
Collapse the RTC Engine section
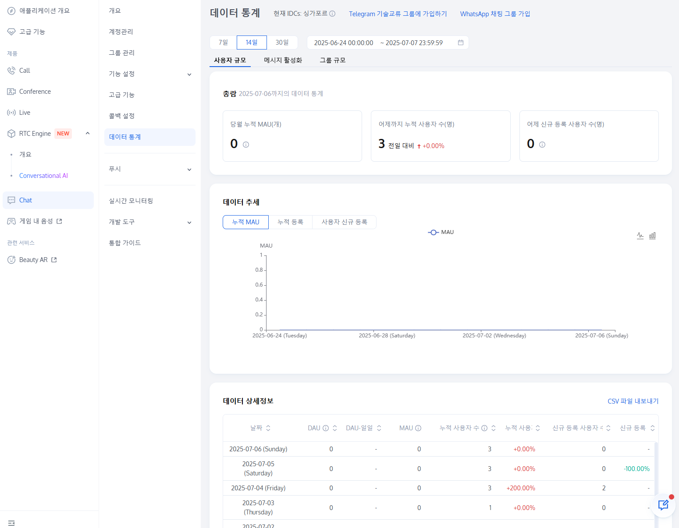pyautogui.click(x=88, y=133)
